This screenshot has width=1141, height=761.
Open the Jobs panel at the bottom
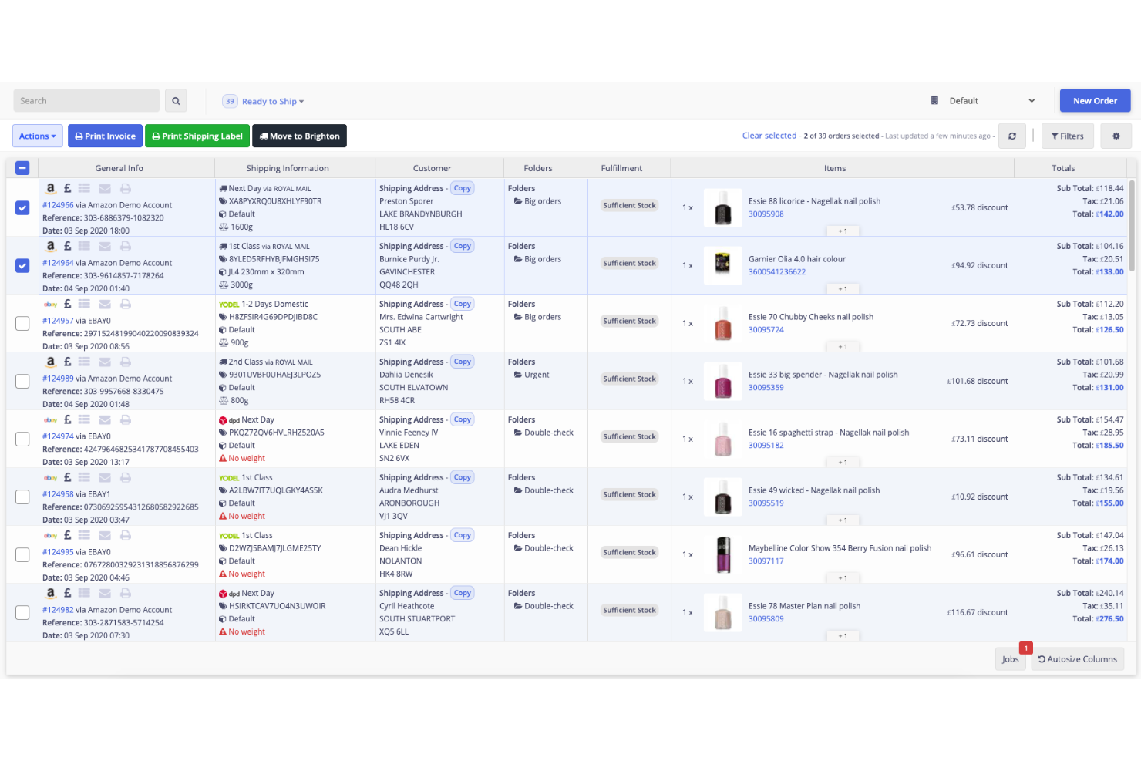pos(1011,659)
